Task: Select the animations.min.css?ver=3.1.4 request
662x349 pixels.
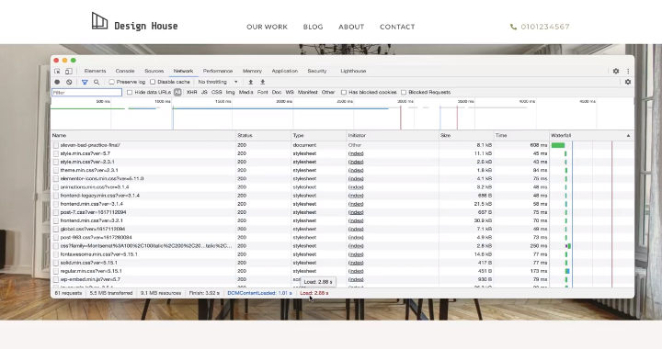Action: [95, 187]
